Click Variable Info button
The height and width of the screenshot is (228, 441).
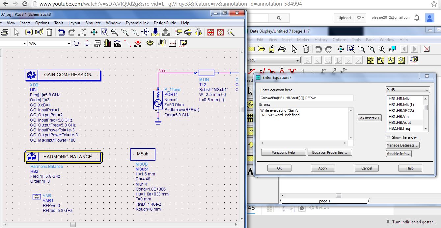point(399,154)
